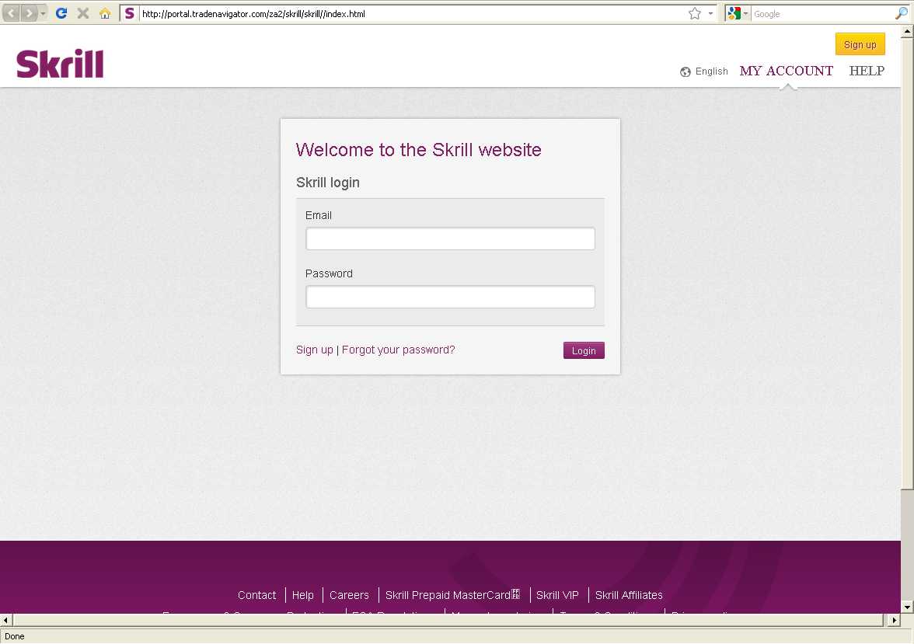Focus the Password input field

pyautogui.click(x=450, y=297)
